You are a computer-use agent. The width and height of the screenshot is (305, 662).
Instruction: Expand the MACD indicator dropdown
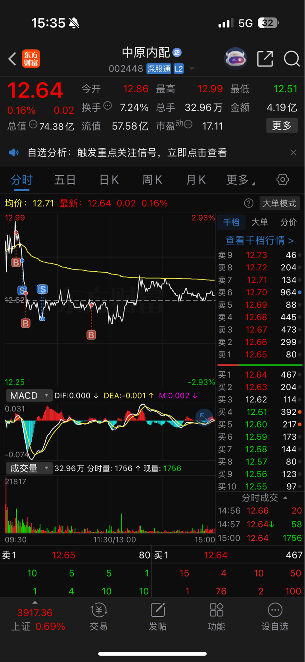click(29, 396)
